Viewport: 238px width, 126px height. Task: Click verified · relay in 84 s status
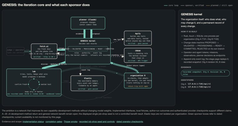(44, 57)
